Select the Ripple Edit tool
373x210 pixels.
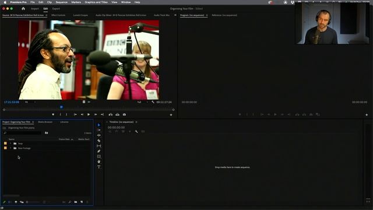(x=99, y=135)
